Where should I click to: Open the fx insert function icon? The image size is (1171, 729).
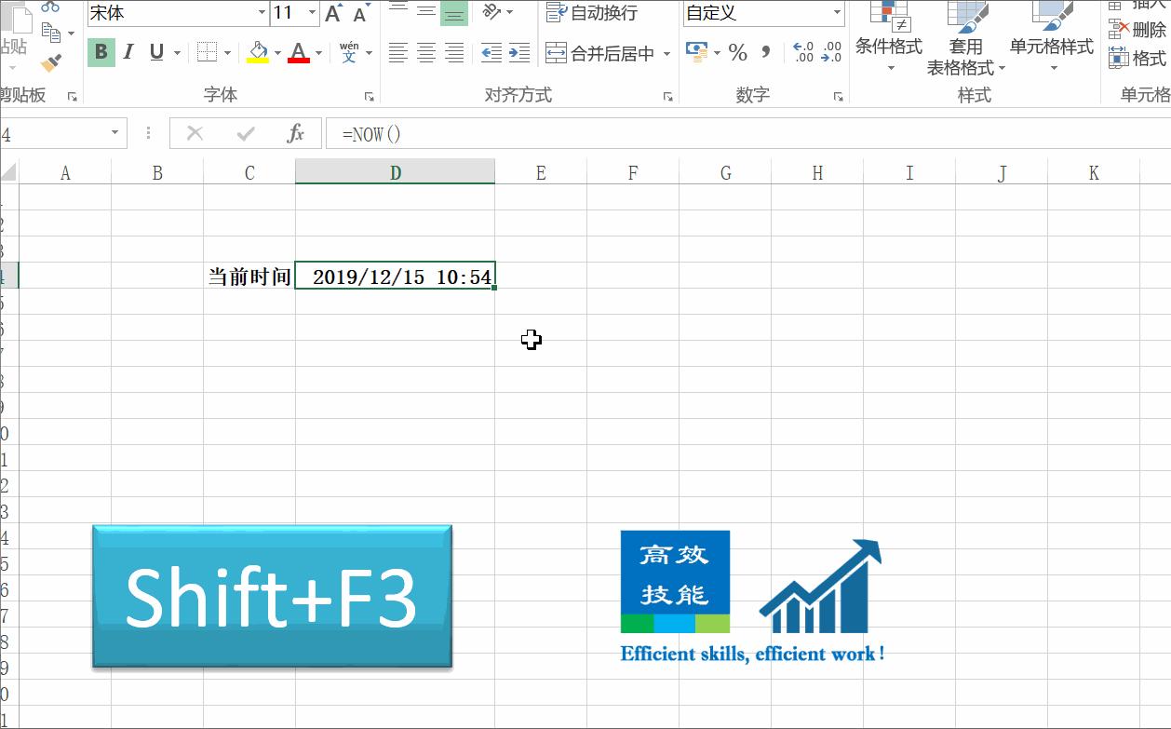pos(296,134)
